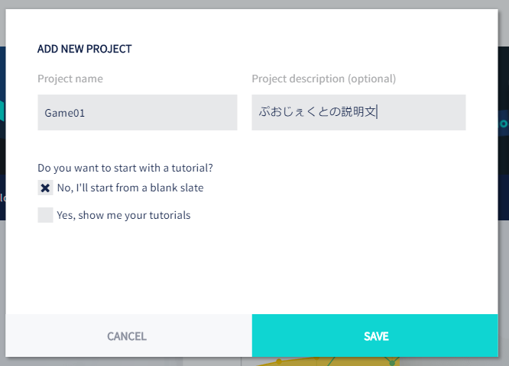Click the SAVE button
The width and height of the screenshot is (509, 366).
pyautogui.click(x=375, y=335)
